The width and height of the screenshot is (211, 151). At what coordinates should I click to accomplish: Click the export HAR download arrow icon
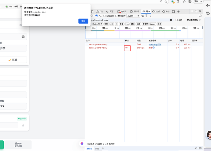[151, 16]
